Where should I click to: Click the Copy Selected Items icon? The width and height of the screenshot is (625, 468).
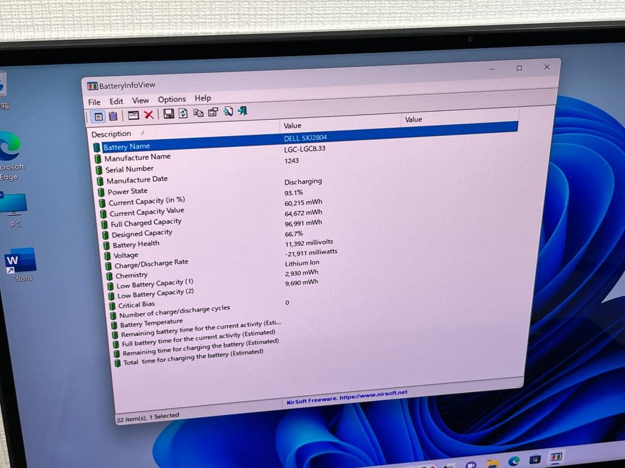click(x=198, y=113)
